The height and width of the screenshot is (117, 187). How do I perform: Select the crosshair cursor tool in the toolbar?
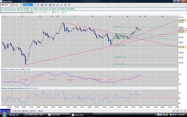tap(38, 5)
